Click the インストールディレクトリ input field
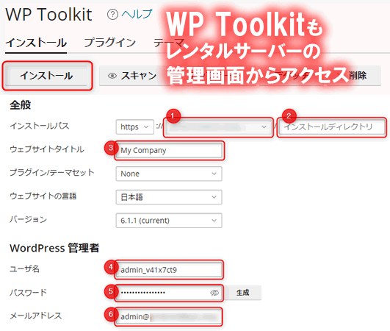Image resolution: width=390 pixels, height=331 pixels. [331, 127]
